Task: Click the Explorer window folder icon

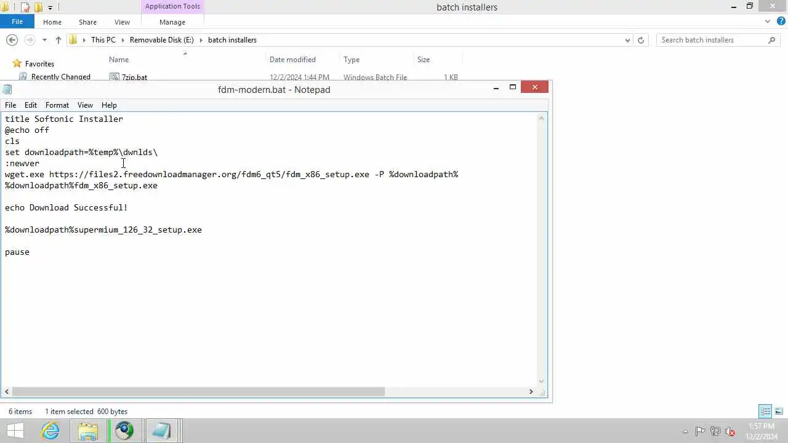Action: pos(6,7)
